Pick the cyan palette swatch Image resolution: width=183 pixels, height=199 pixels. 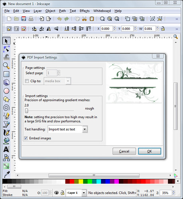click(x=98, y=181)
